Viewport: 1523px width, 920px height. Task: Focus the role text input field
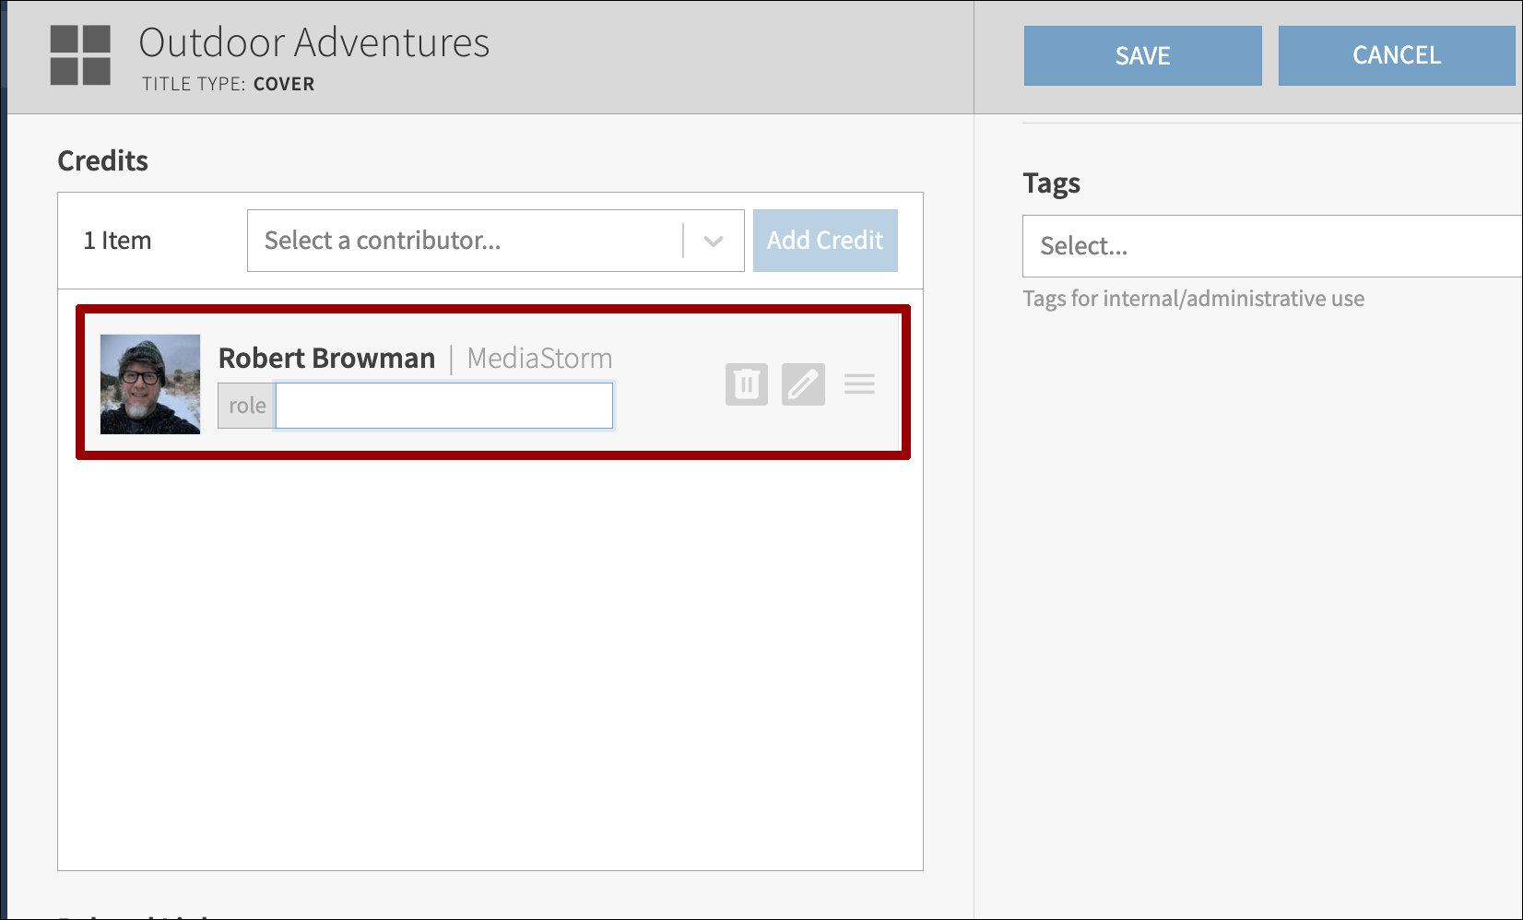point(444,406)
